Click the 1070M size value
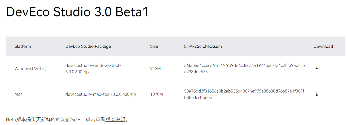The height and width of the screenshot is (125, 347). [x=156, y=94]
